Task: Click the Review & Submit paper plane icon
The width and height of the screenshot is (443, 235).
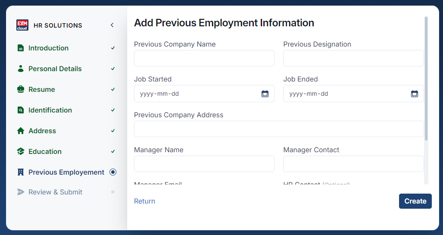Action: coord(21,192)
